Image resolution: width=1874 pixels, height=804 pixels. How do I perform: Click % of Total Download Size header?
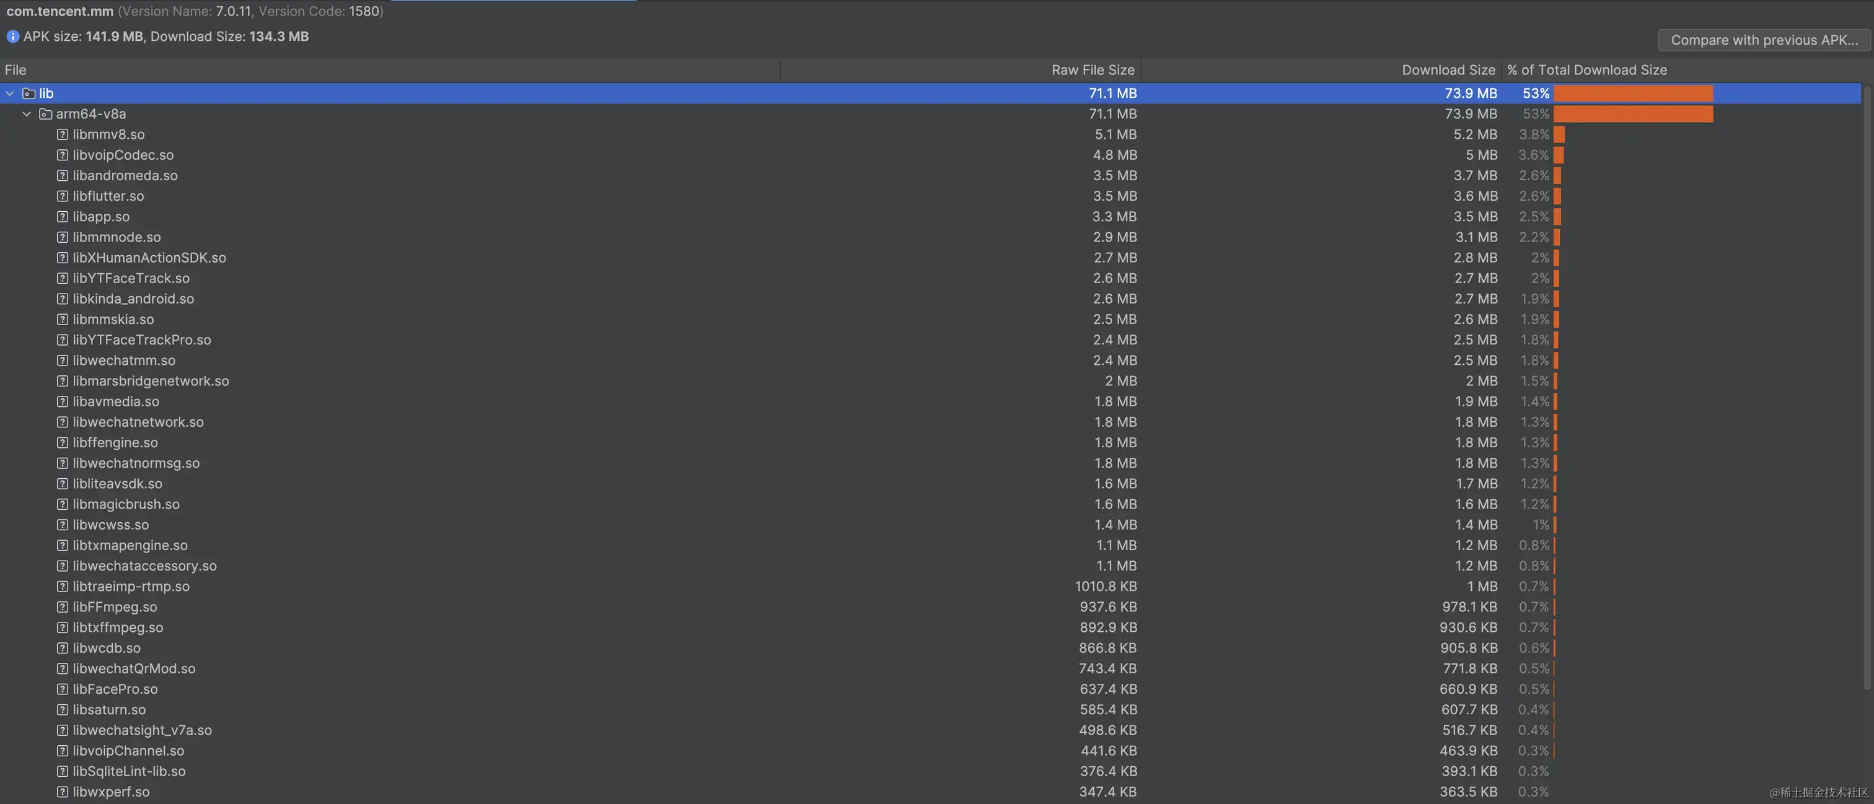point(1586,70)
